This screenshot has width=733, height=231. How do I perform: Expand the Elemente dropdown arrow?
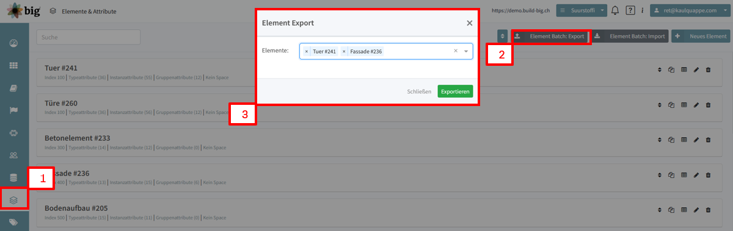[466, 52]
